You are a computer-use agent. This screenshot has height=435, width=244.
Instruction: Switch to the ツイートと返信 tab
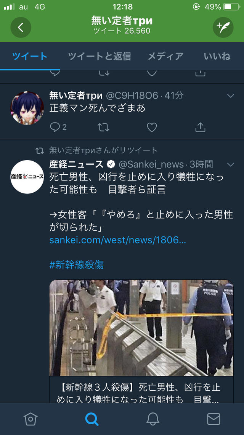pos(100,56)
